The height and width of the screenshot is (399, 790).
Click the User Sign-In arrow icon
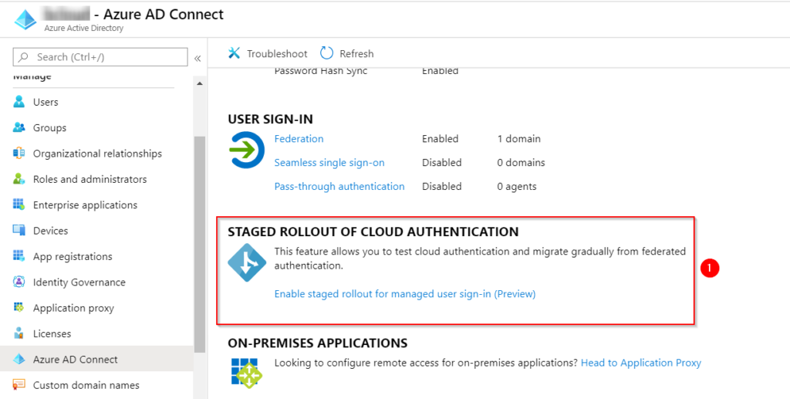pos(246,150)
